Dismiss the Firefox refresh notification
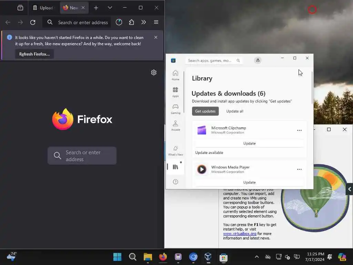 click(x=156, y=37)
